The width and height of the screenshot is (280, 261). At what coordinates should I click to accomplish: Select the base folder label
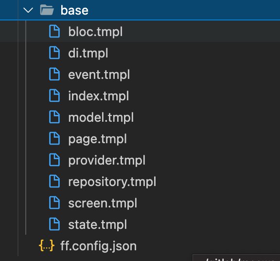point(74,10)
